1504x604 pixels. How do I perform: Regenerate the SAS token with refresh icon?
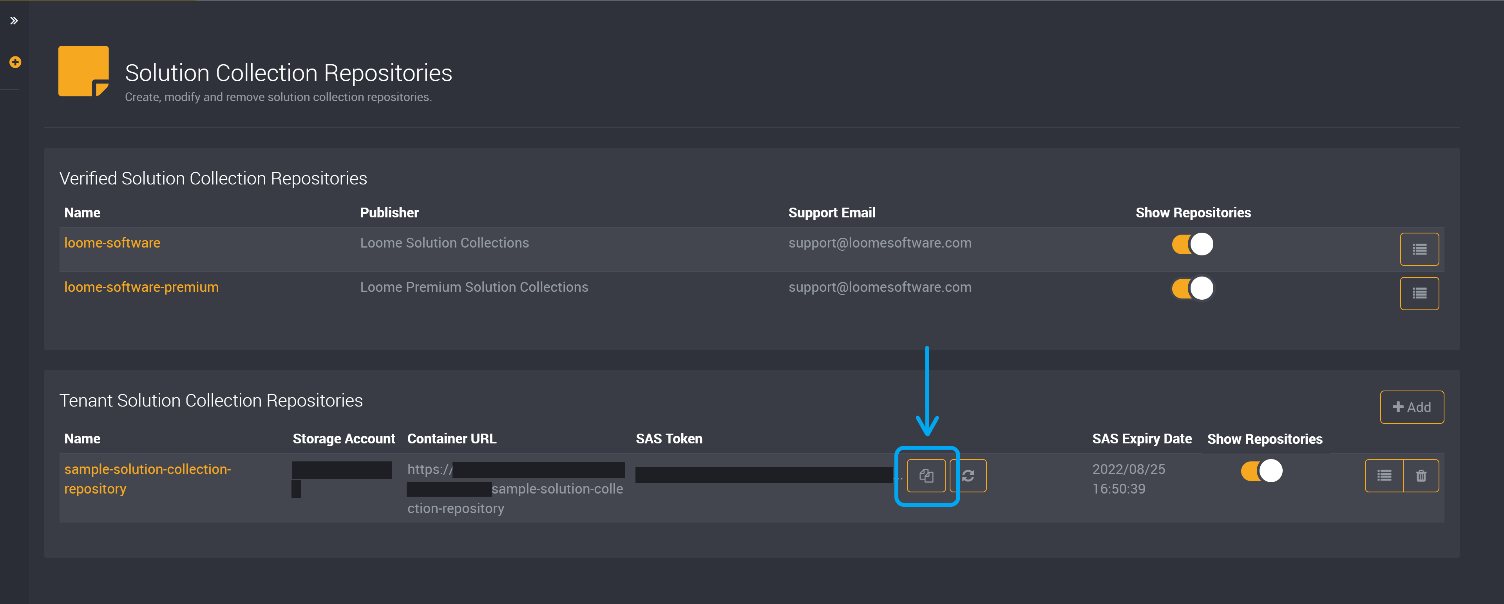coord(968,476)
